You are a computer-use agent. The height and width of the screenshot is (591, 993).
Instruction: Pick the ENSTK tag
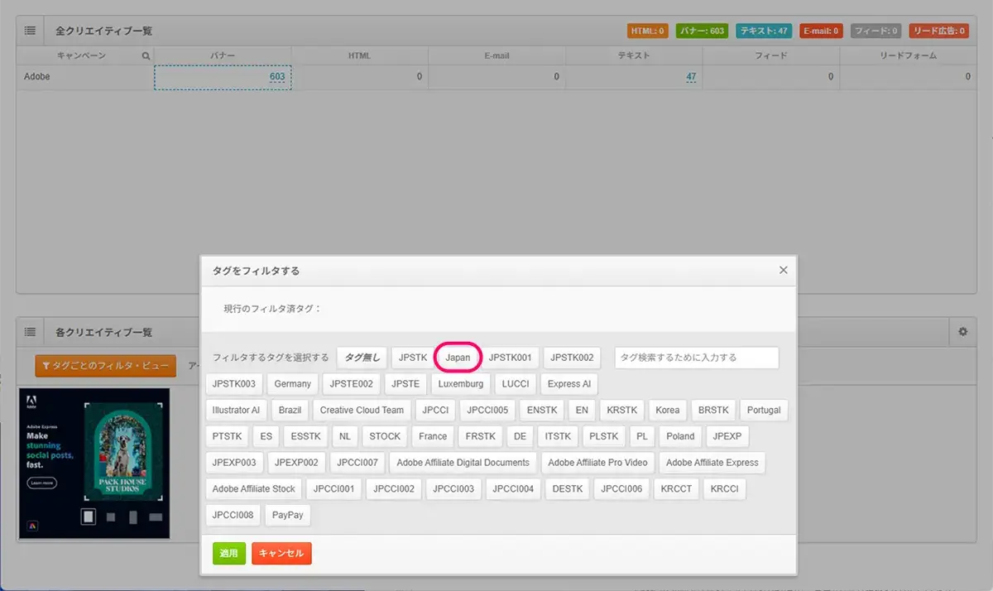click(x=542, y=410)
